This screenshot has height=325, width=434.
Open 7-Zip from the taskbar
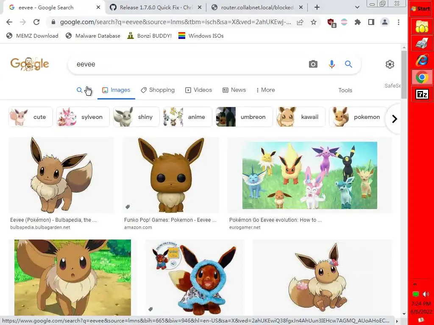[422, 94]
